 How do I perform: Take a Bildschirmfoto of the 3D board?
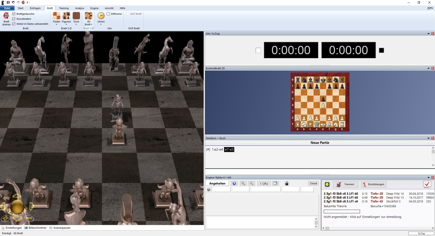tap(35, 228)
